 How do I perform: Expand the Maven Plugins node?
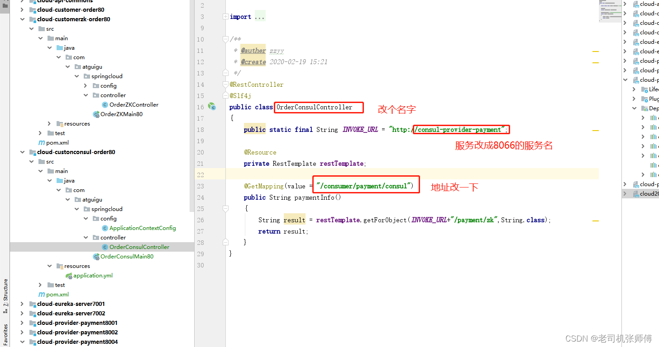pos(634,99)
